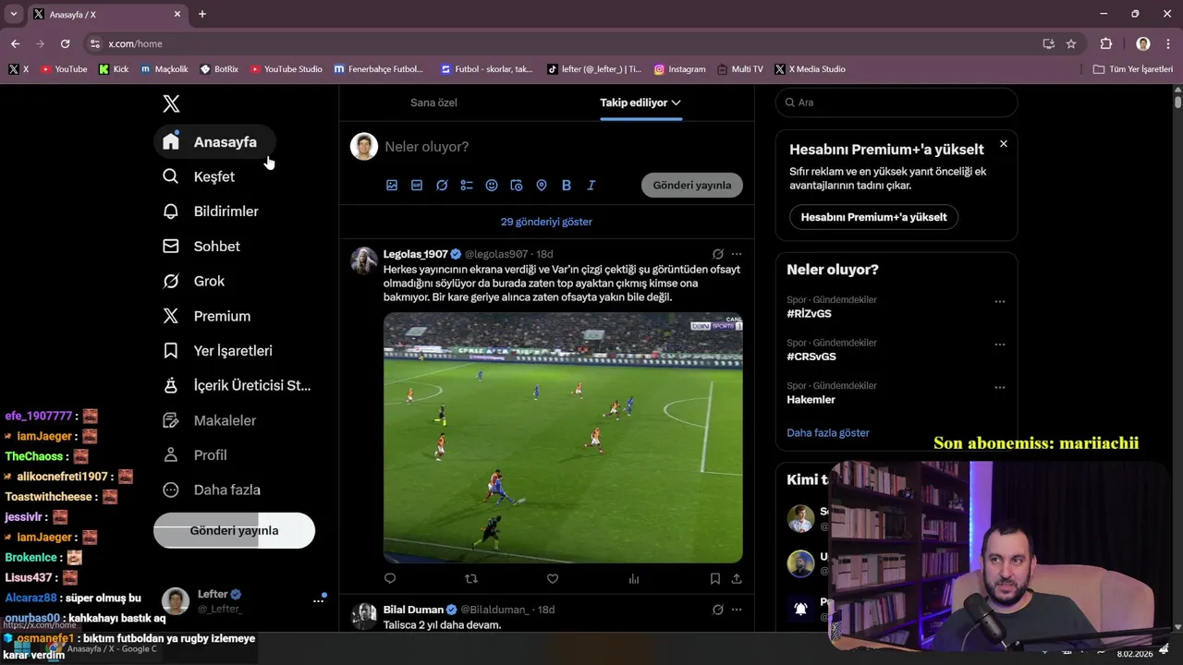
Task: Like the Legolas_1907 post
Action: coord(553,579)
